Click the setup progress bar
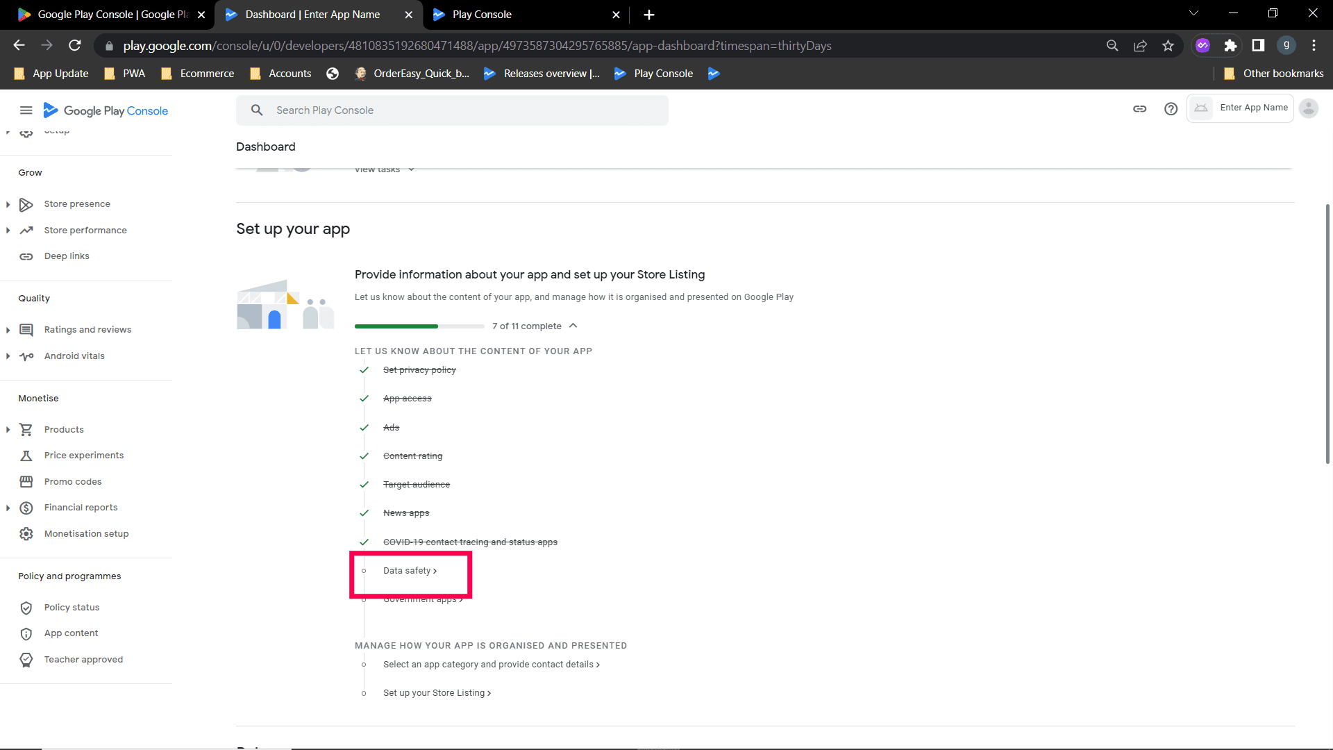 tap(419, 326)
